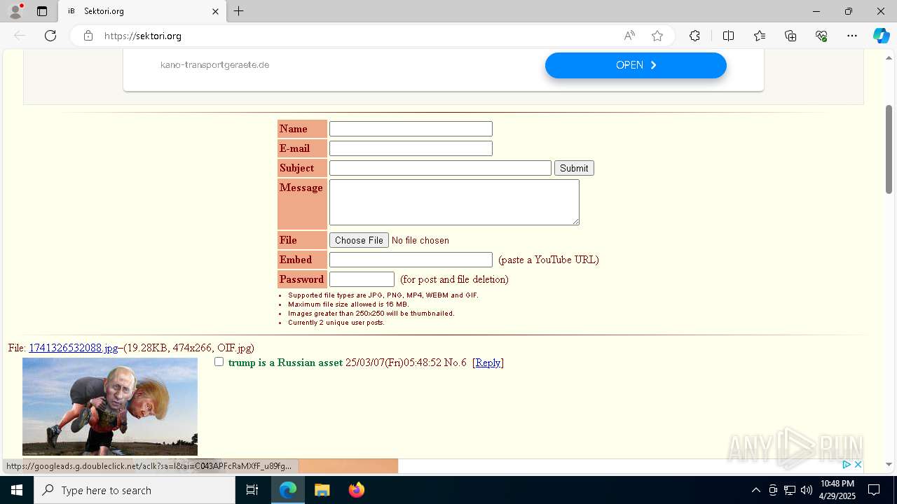The image size is (897, 504).
Task: Refresh the current page
Action: [50, 36]
